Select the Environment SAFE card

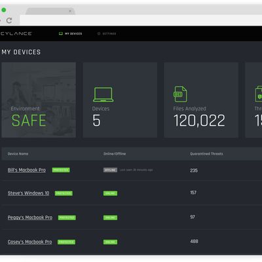coord(39,100)
